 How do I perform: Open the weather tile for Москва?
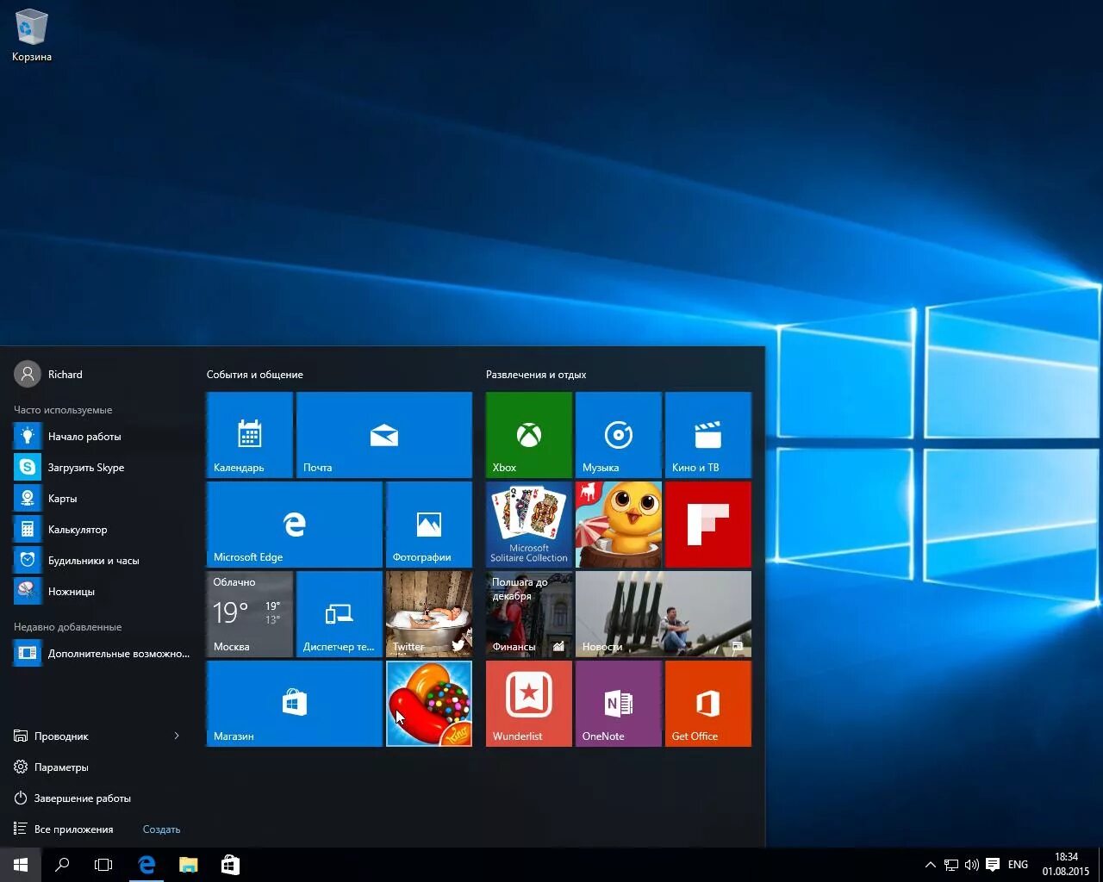250,614
